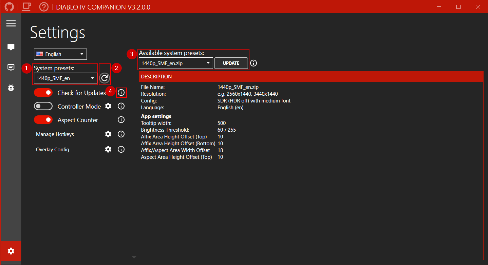Screen dimensions: 488x265
Task: Open the help question mark icon
Action: coord(44,7)
